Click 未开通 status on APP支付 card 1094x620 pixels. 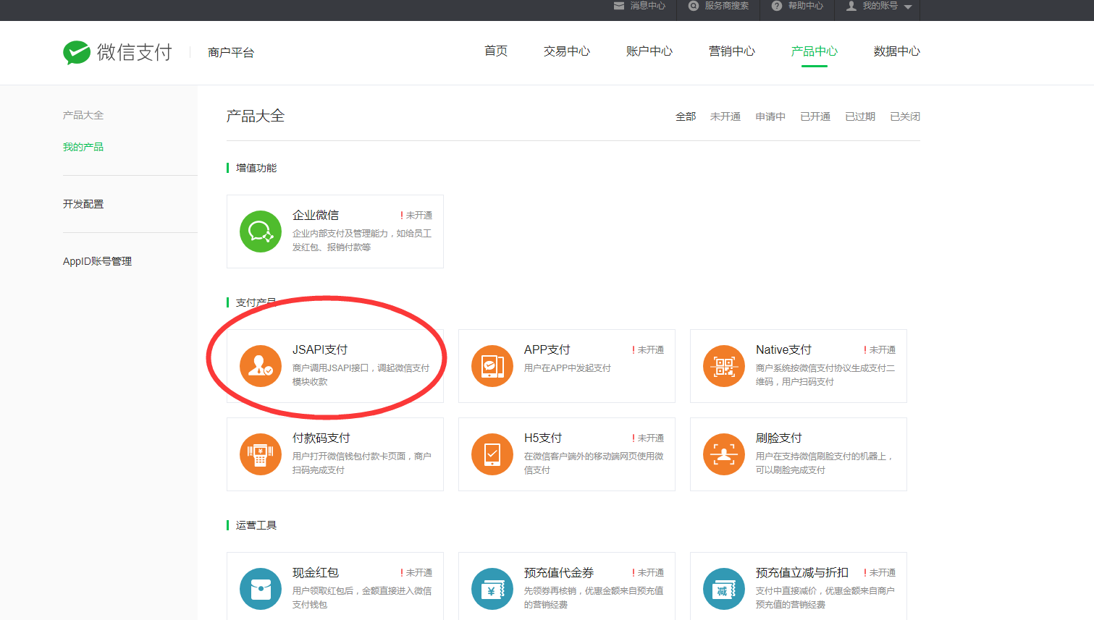point(648,350)
